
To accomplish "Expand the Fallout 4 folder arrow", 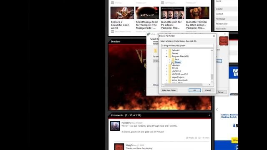I will (x=166, y=50).
